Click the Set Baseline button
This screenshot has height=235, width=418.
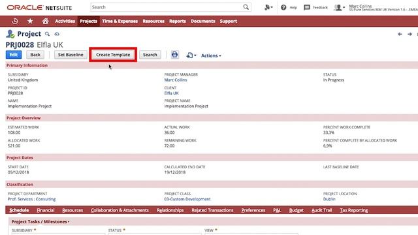[71, 55]
